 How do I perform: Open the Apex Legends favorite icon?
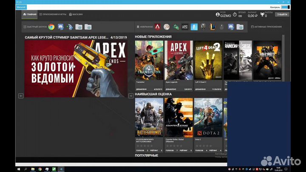pos(158,27)
